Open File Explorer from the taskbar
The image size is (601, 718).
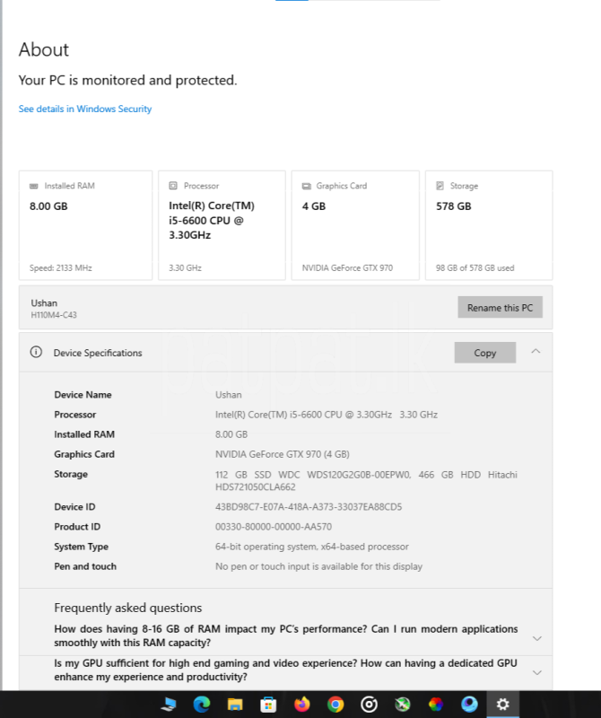(235, 705)
